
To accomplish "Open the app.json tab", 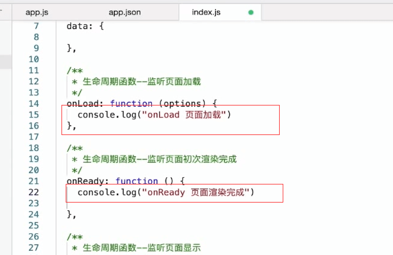I will pyautogui.click(x=125, y=12).
